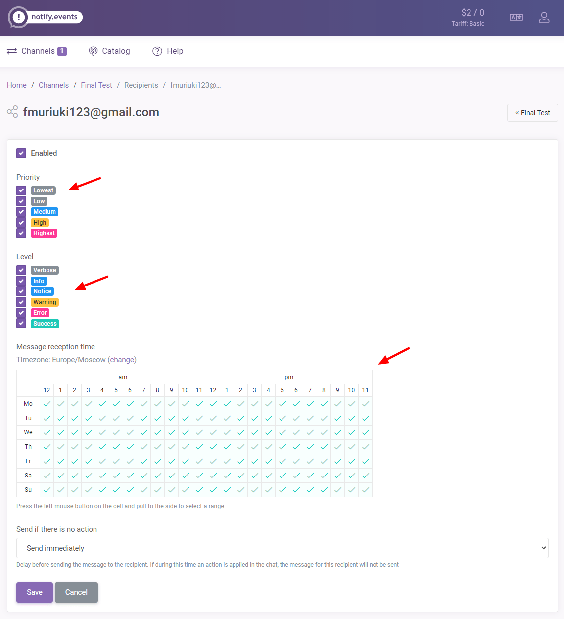This screenshot has height=619, width=564.
Task: Toggle Friday 1 am checkmark cell
Action: [61, 461]
